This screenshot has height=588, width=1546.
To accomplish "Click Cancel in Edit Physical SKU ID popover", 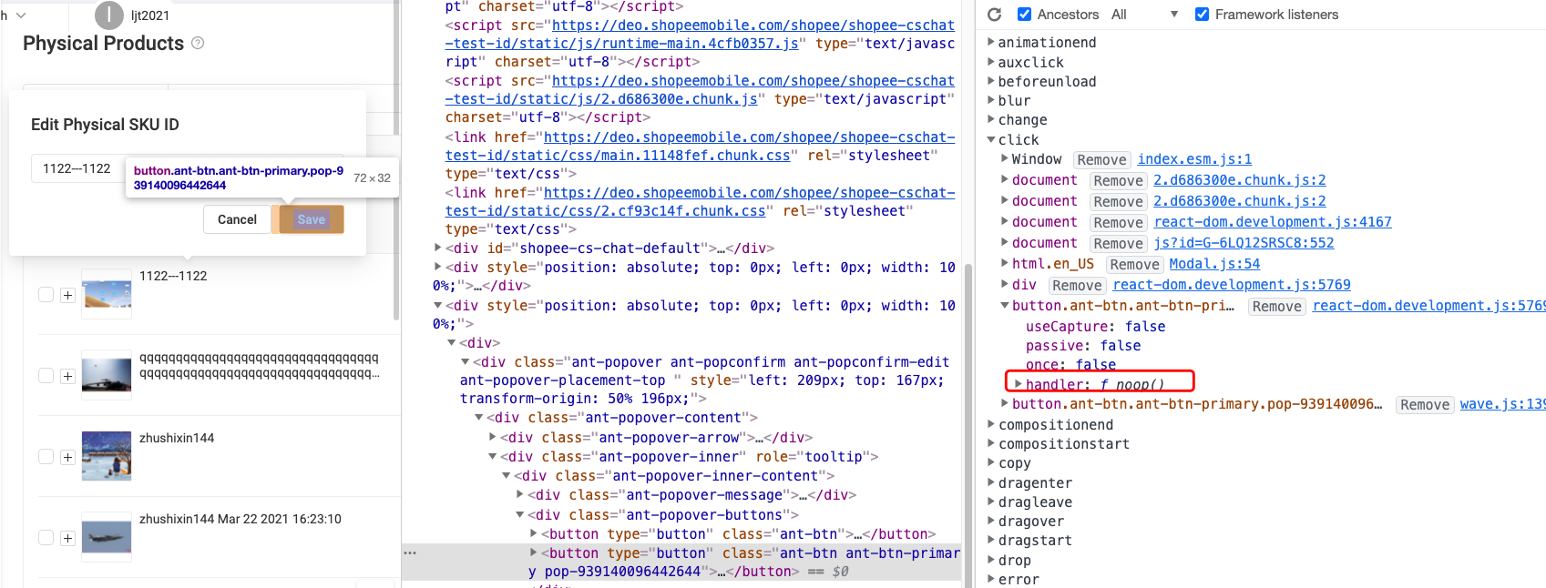I will click(x=237, y=219).
